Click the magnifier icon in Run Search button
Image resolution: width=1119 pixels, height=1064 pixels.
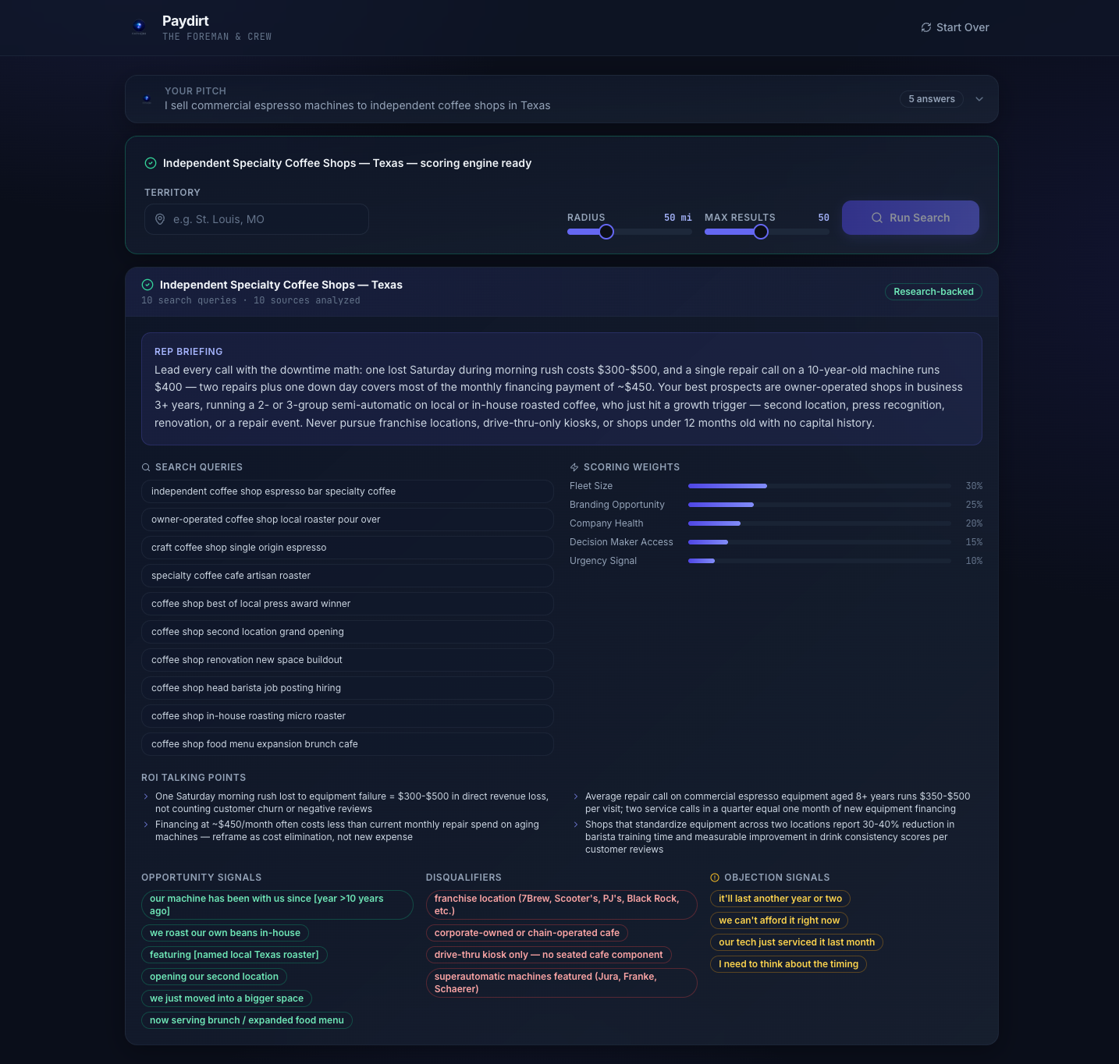(877, 218)
